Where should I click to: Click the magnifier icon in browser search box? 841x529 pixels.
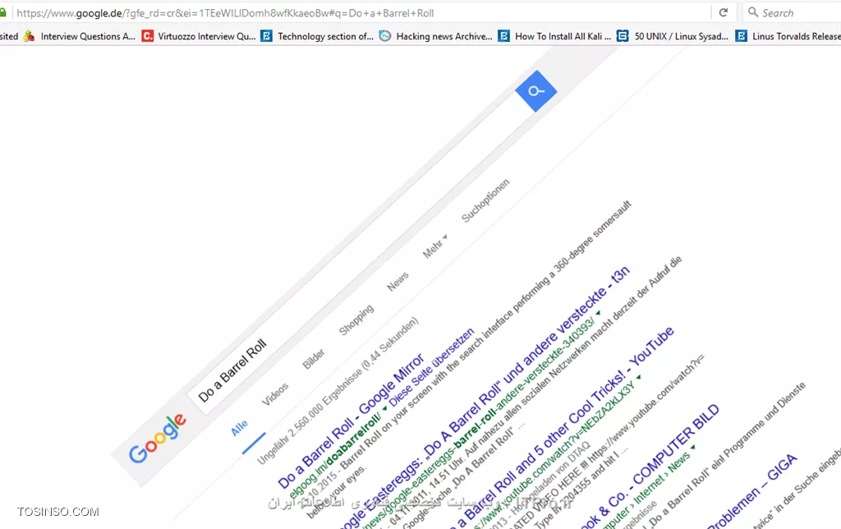pos(753,11)
